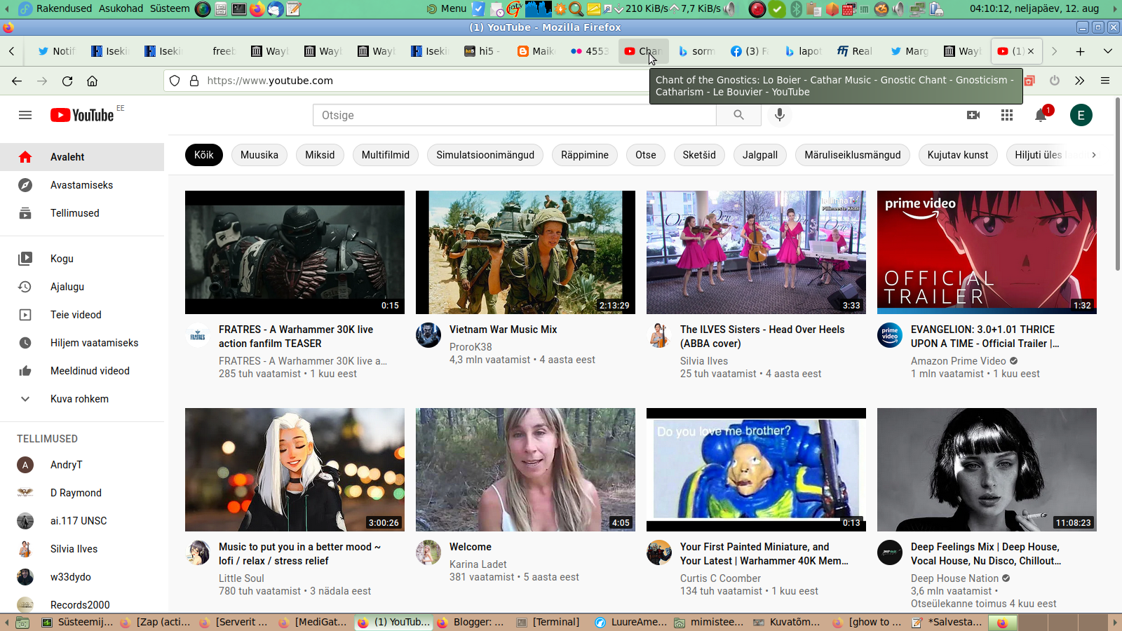Select the Multifilmid filter chip
The width and height of the screenshot is (1122, 631).
click(x=385, y=155)
